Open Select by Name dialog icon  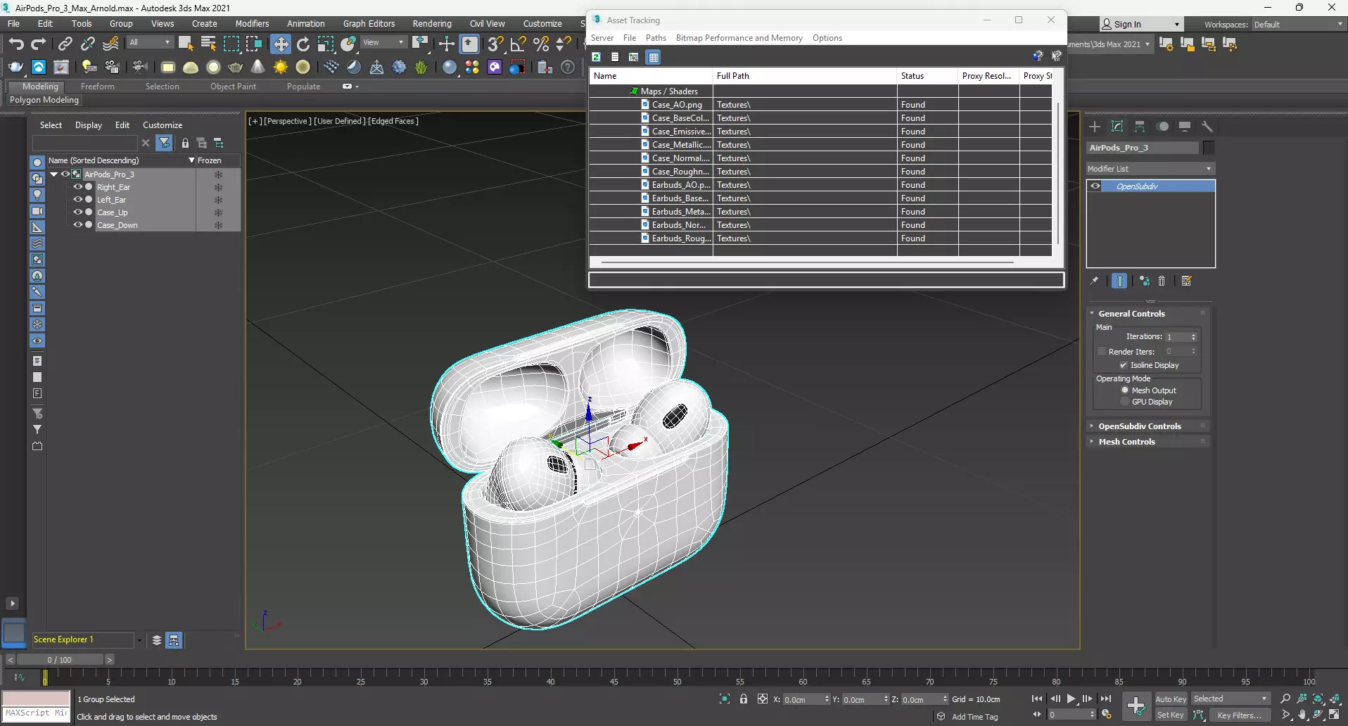208,44
